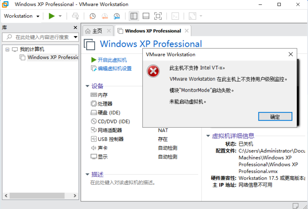The image size is (308, 209).
Task: Select the 声卡 device row
Action: [99, 148]
